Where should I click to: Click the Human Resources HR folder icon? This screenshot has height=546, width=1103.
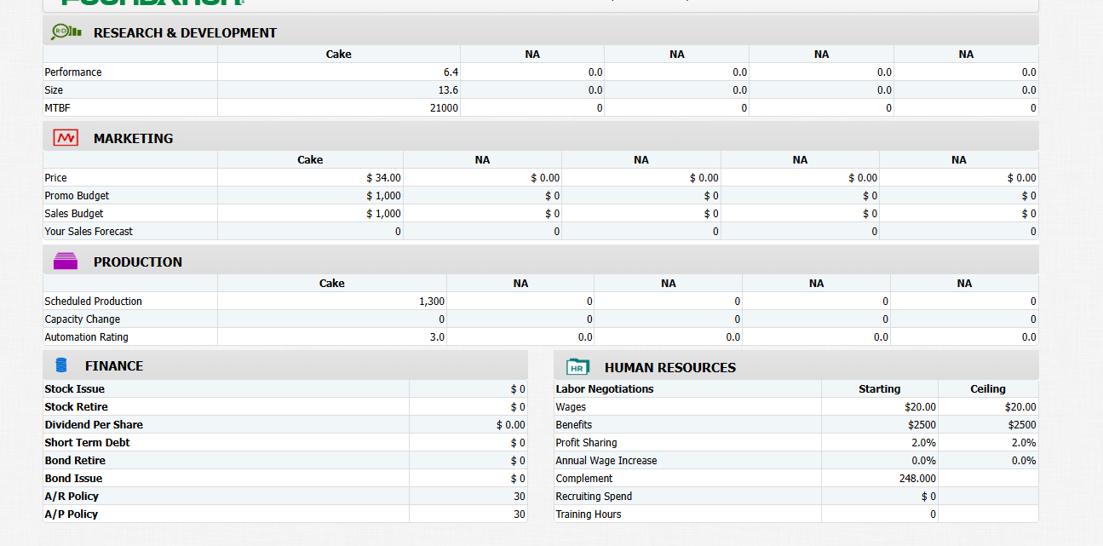579,366
